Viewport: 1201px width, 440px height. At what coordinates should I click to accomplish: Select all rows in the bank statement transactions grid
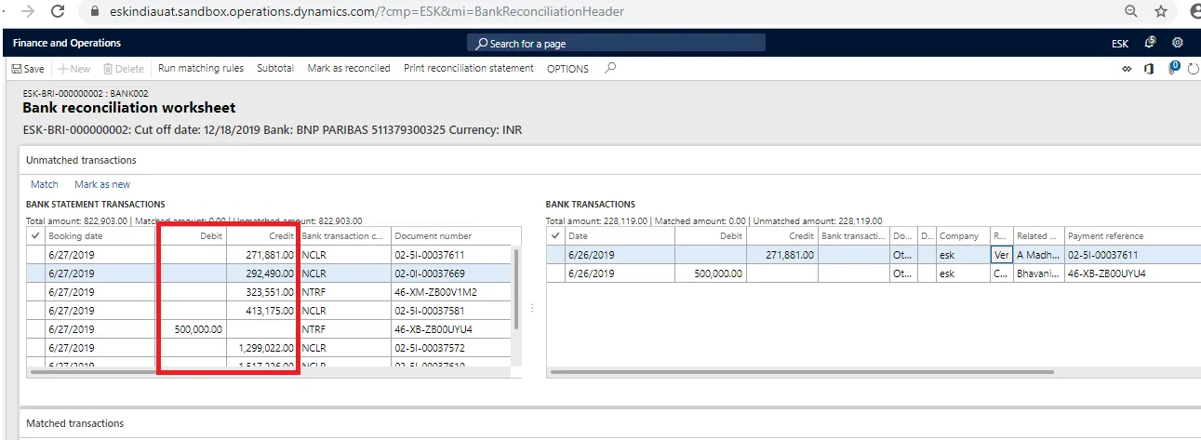[35, 236]
